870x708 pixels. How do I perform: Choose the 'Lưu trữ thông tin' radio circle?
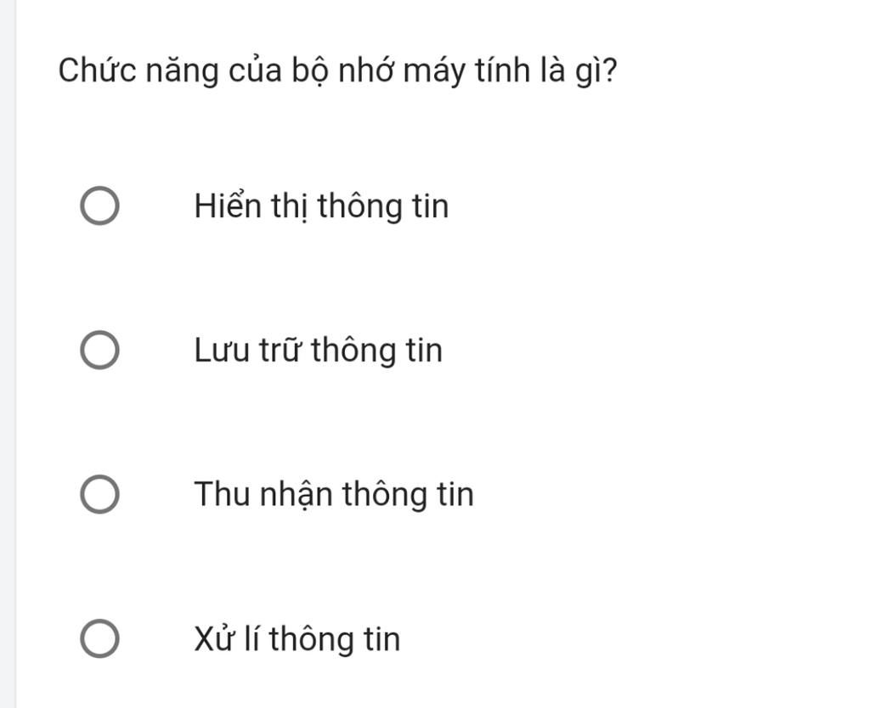coord(100,350)
